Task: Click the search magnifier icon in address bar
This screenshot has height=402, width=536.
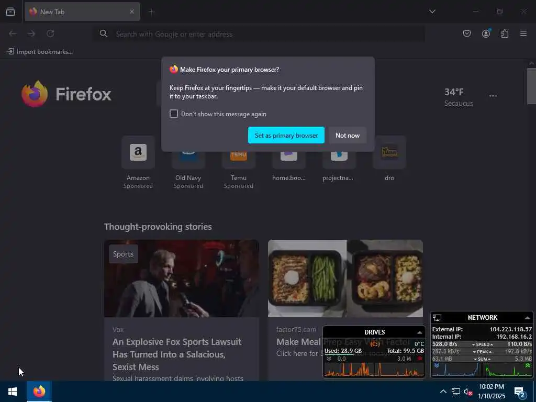Action: 104,33
